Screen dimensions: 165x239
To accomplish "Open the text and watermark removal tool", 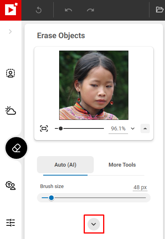I will [11, 185].
